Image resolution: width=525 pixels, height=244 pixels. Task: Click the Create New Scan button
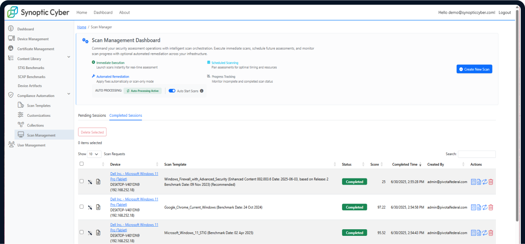(474, 69)
